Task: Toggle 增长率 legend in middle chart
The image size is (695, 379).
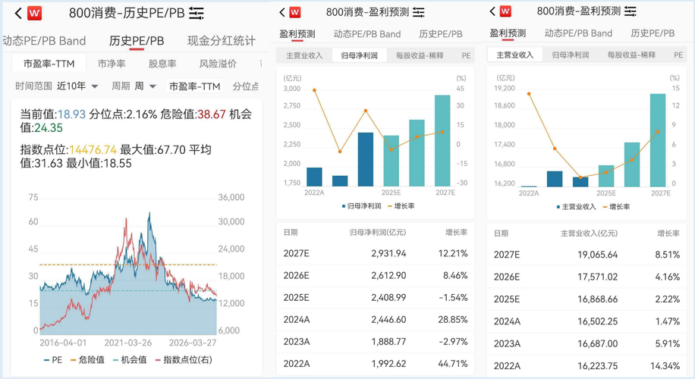Action: (x=401, y=206)
